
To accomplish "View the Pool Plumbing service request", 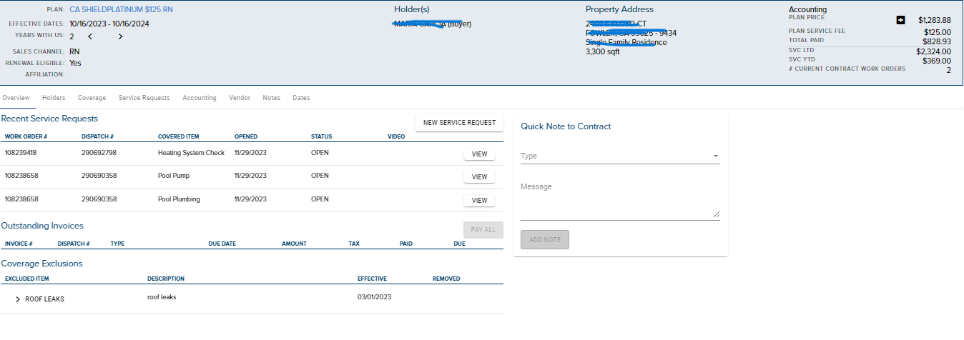I will coord(479,200).
